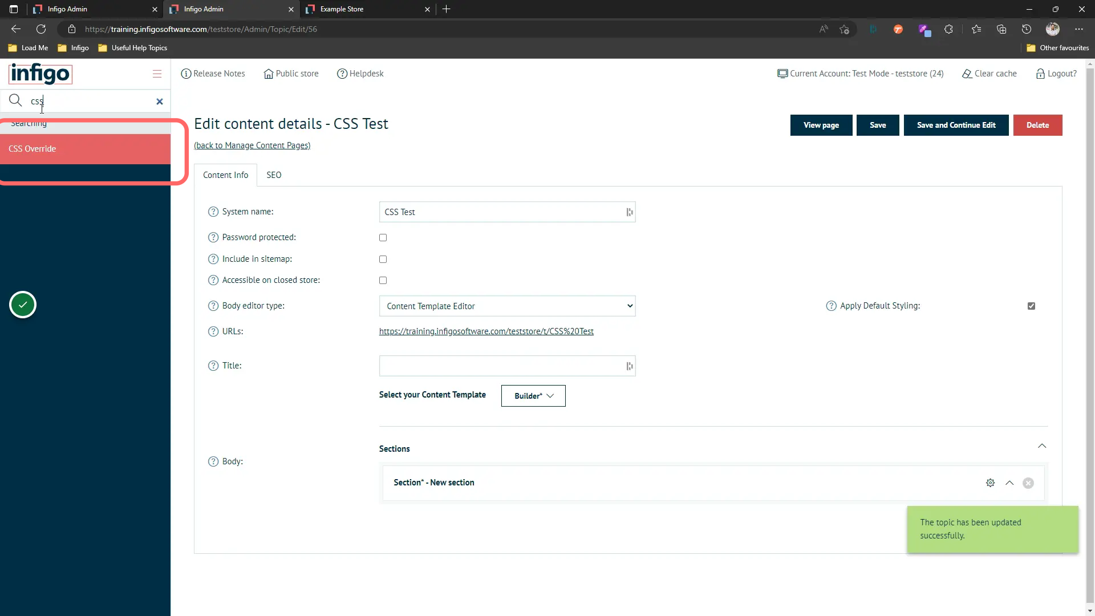Remove the New section

pyautogui.click(x=1028, y=483)
